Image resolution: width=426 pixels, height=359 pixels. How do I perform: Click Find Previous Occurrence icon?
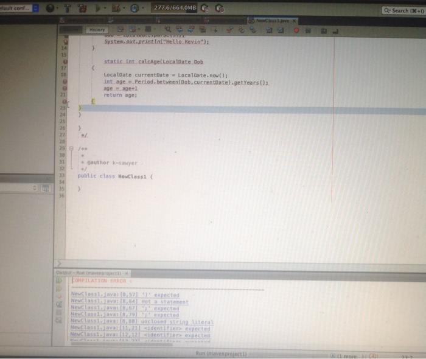click(x=180, y=29)
